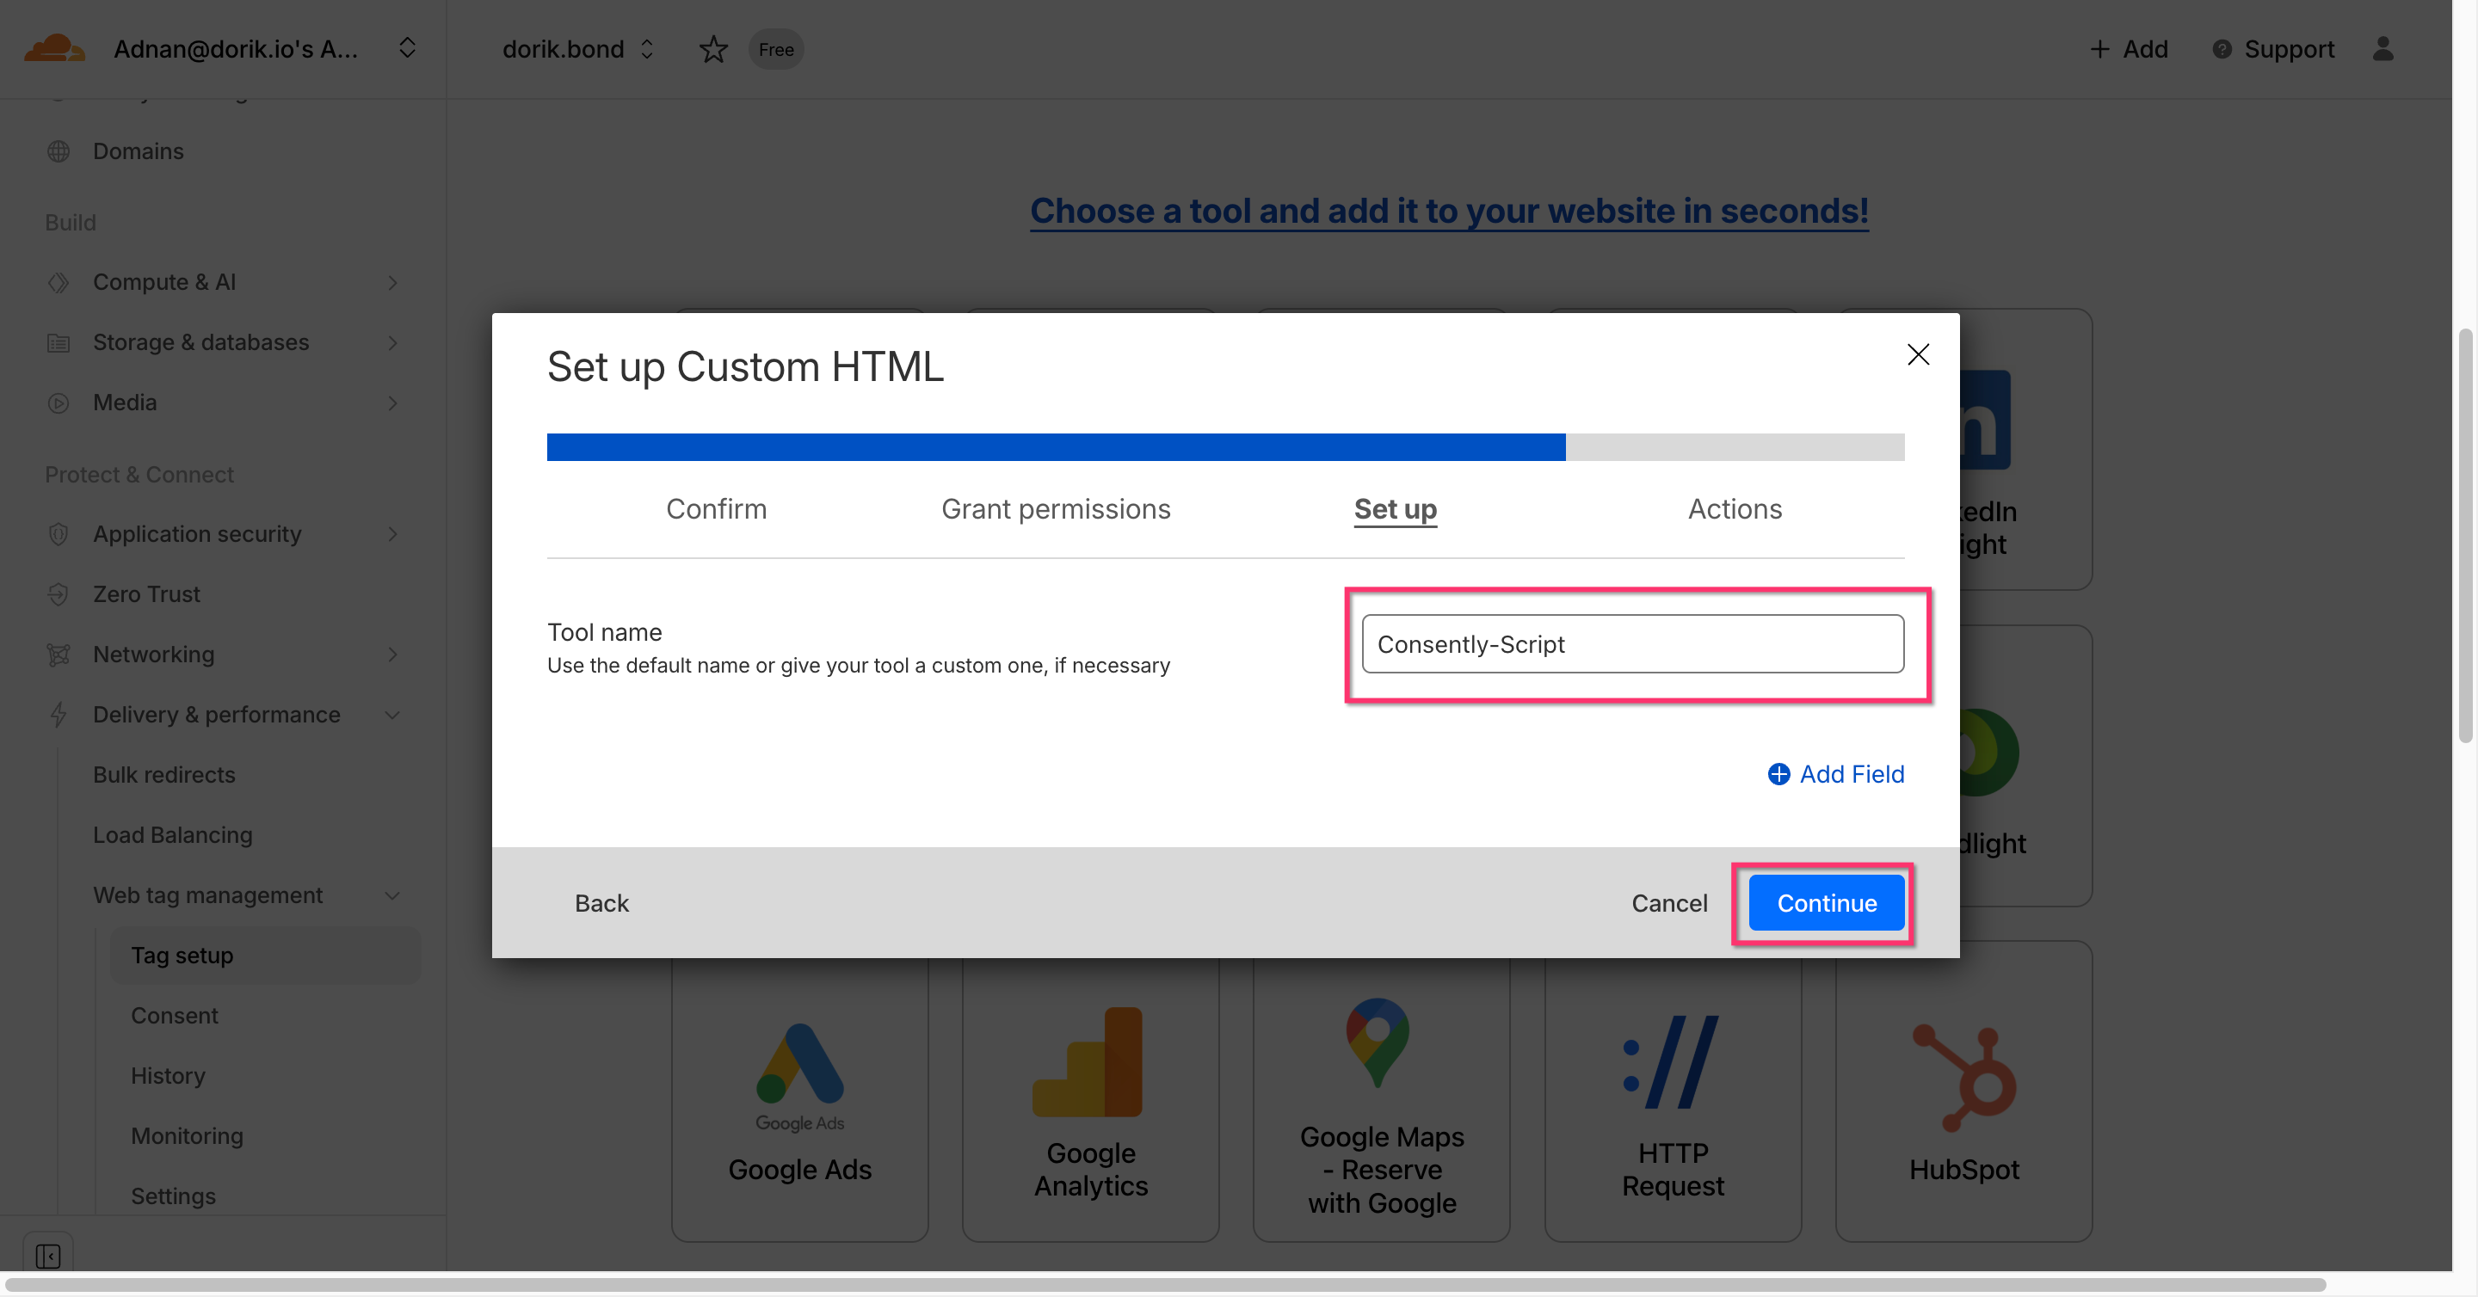Open the account switcher dropdown
This screenshot has width=2478, height=1297.
[x=407, y=48]
